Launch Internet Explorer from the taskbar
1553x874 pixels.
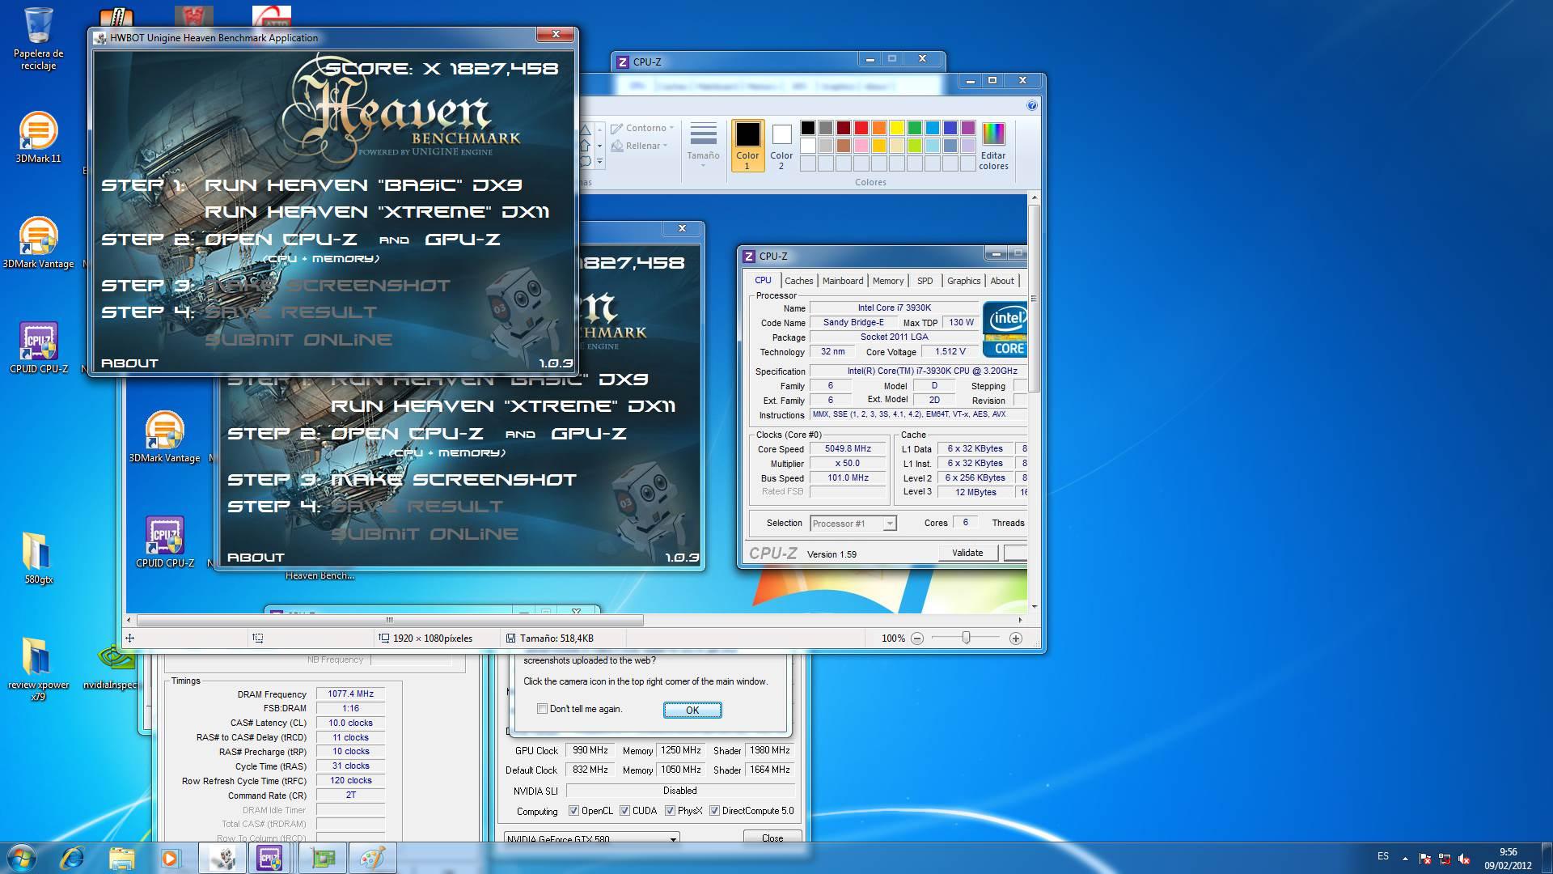click(x=72, y=858)
